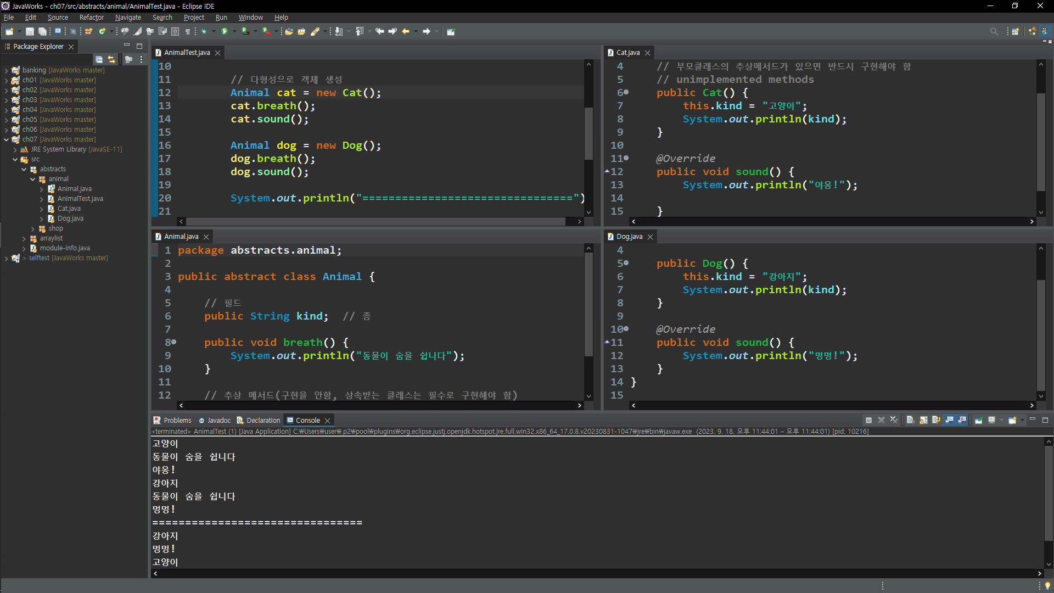This screenshot has height=593, width=1054.
Task: Open the Run button dropdown arrow
Action: pos(234,31)
